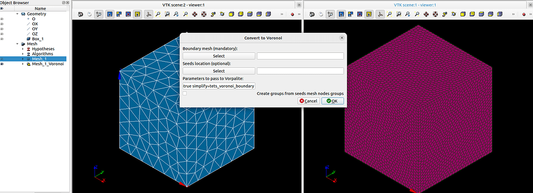Toggle visibility eye for O point
Screen dimensions: 533x193
(2, 19)
